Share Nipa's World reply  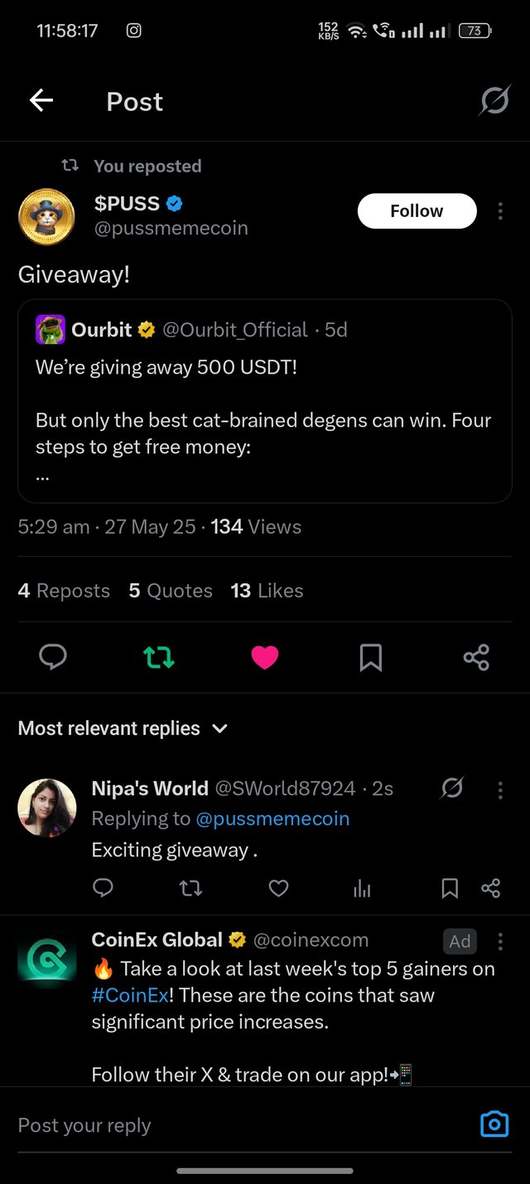coord(490,889)
